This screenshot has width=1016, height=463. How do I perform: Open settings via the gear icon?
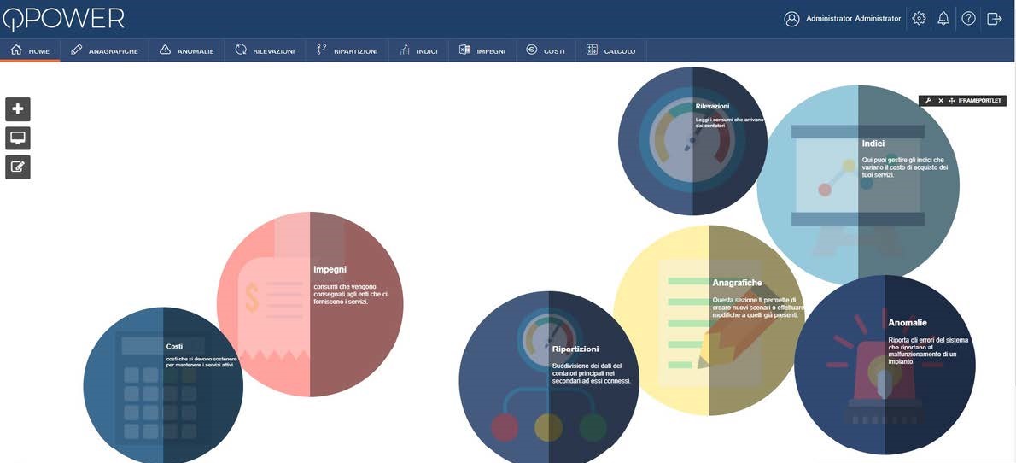[919, 18]
